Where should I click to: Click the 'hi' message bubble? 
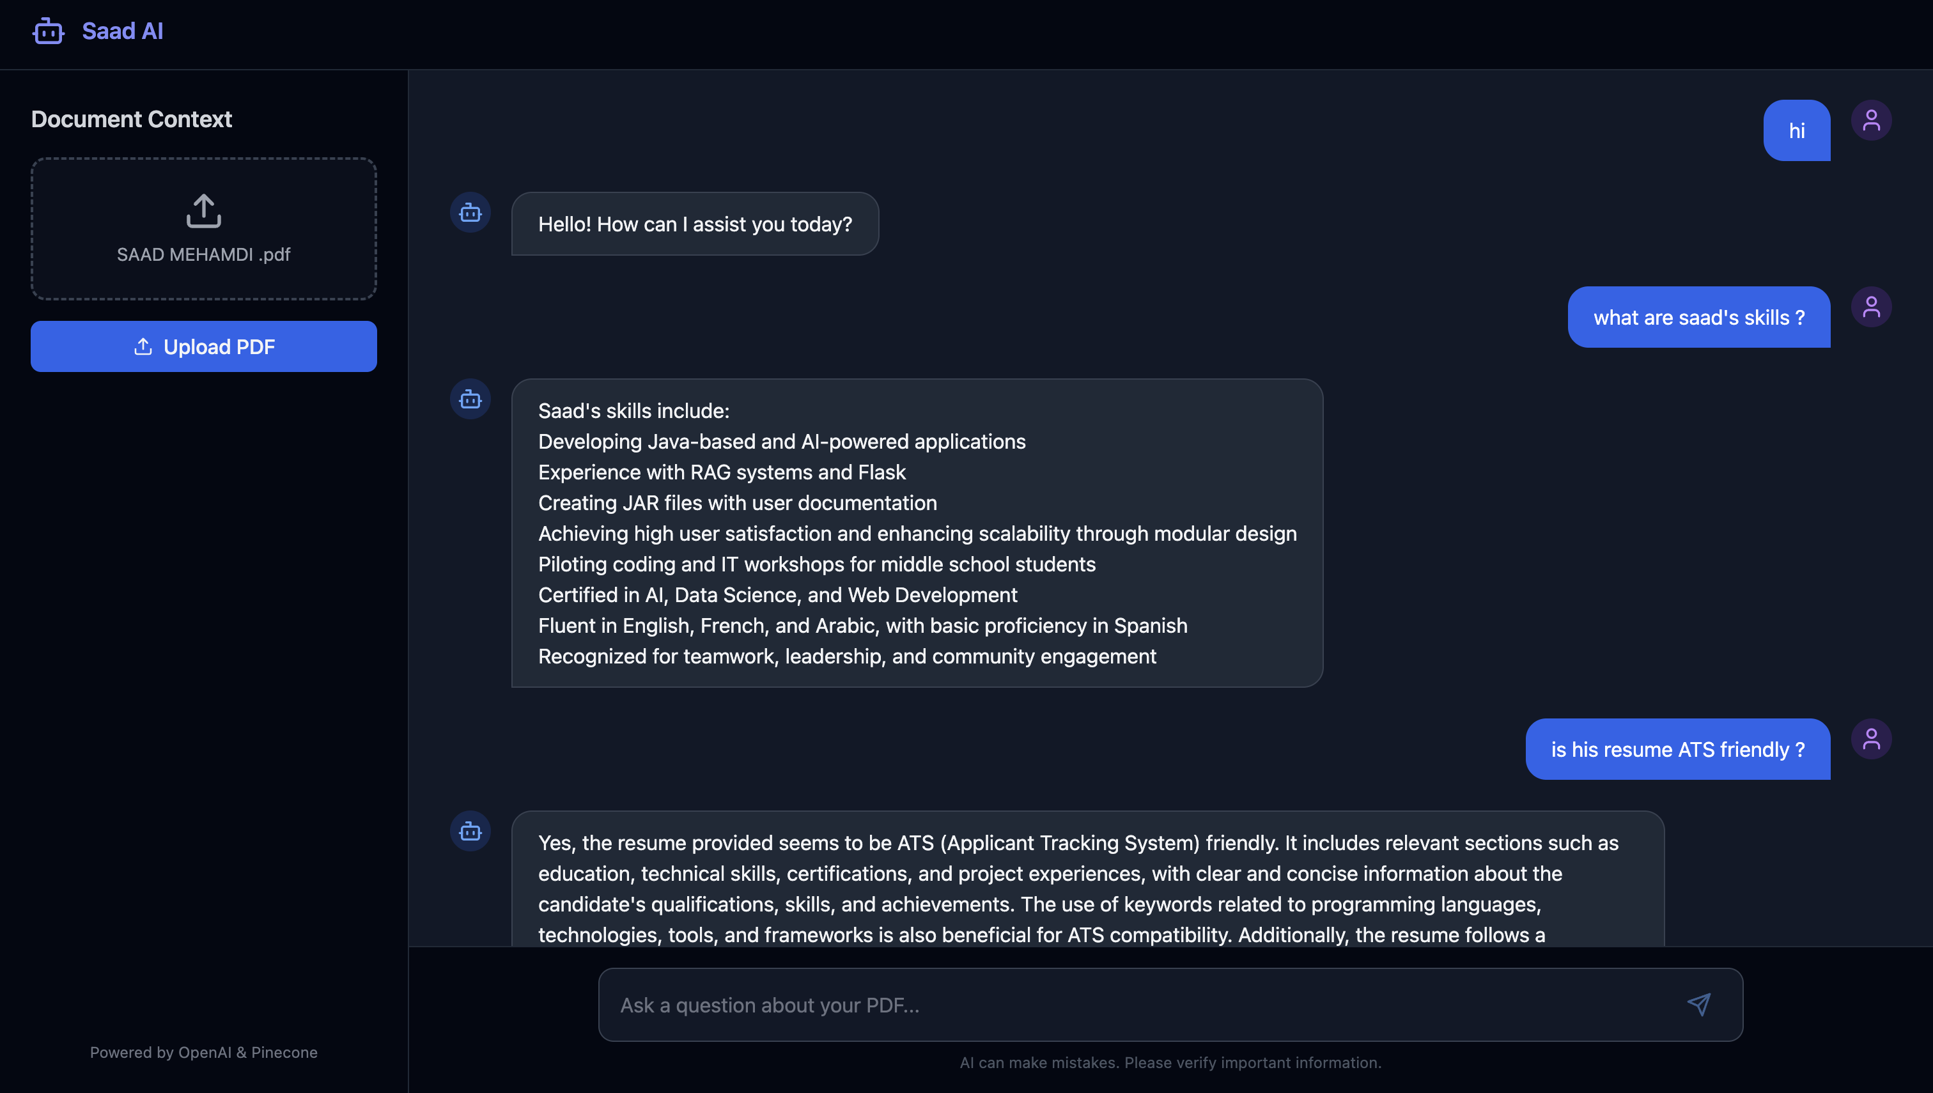coord(1797,130)
